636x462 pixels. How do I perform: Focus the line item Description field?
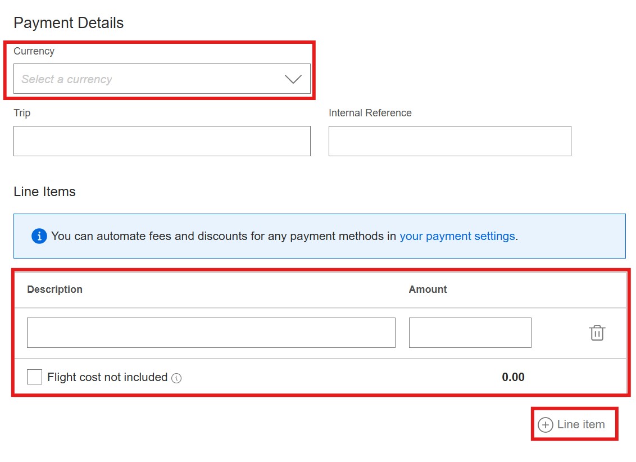click(x=211, y=333)
